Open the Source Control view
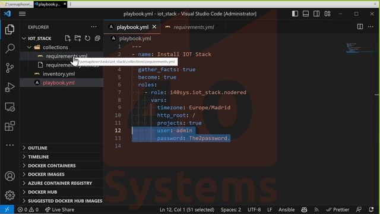This screenshot has width=380, height=214. point(9,68)
